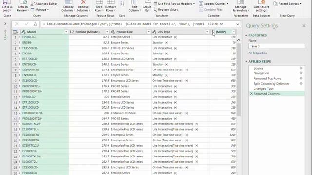Open gear for Split Column by Delimiter
The image size is (312, 175).
click(x=301, y=84)
